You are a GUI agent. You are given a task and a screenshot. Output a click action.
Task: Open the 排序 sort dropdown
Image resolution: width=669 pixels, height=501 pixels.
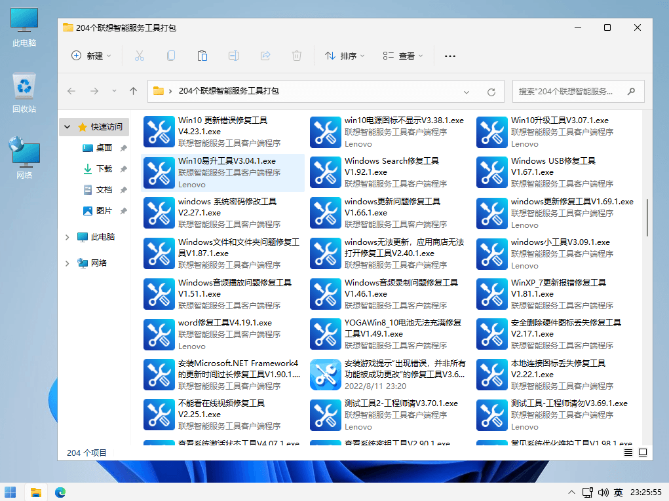(345, 56)
